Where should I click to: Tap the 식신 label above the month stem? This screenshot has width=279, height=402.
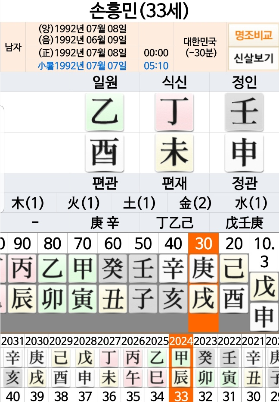[174, 82]
